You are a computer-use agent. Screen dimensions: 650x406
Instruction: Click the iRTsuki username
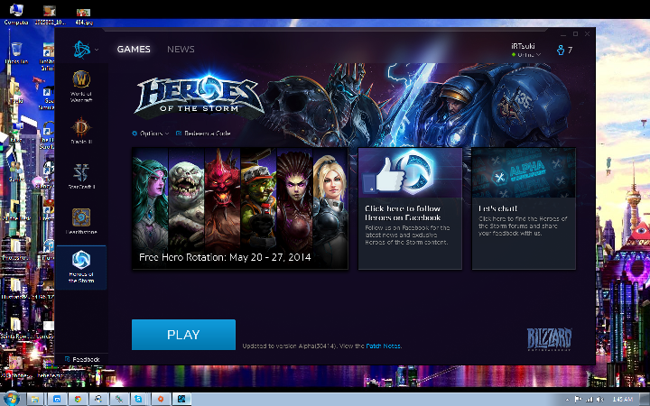click(x=523, y=46)
